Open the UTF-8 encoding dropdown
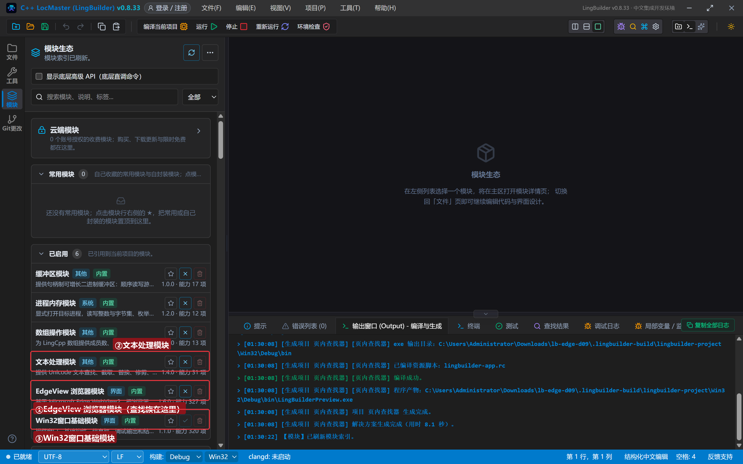Image resolution: width=743 pixels, height=464 pixels. 74,457
